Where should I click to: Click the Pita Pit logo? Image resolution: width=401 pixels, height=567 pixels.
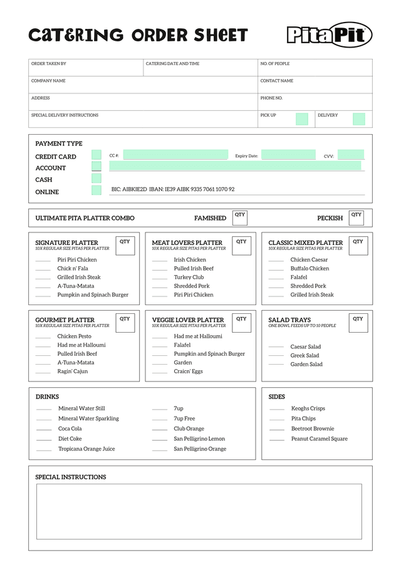click(330, 34)
